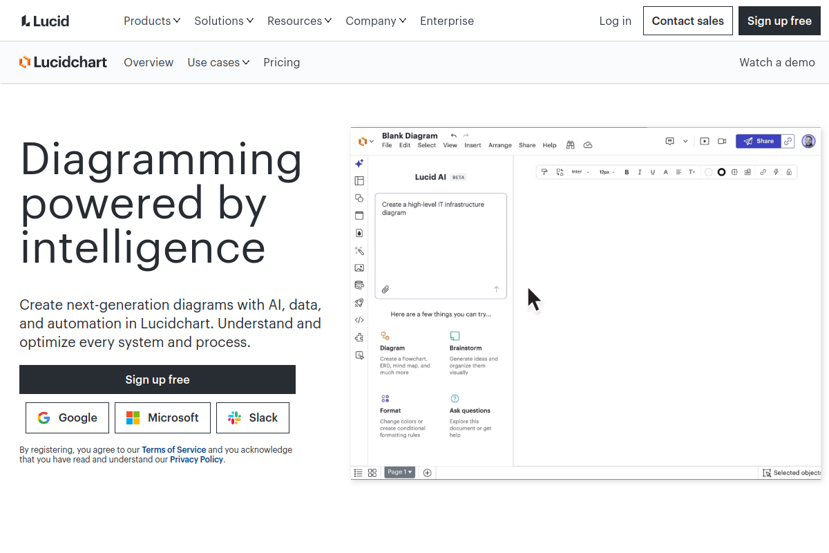The width and height of the screenshot is (829, 553).
Task: Click the image insert icon in the editor sidebar
Action: pos(359,268)
